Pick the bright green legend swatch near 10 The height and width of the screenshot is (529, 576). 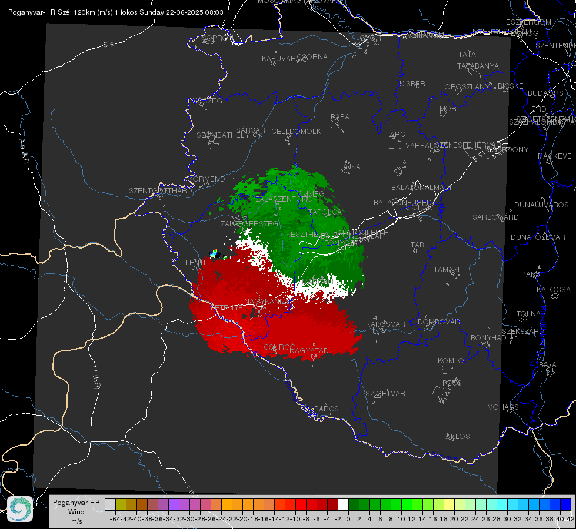407,504
